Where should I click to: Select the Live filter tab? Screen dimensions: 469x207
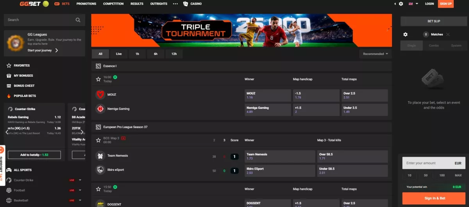tap(119, 54)
